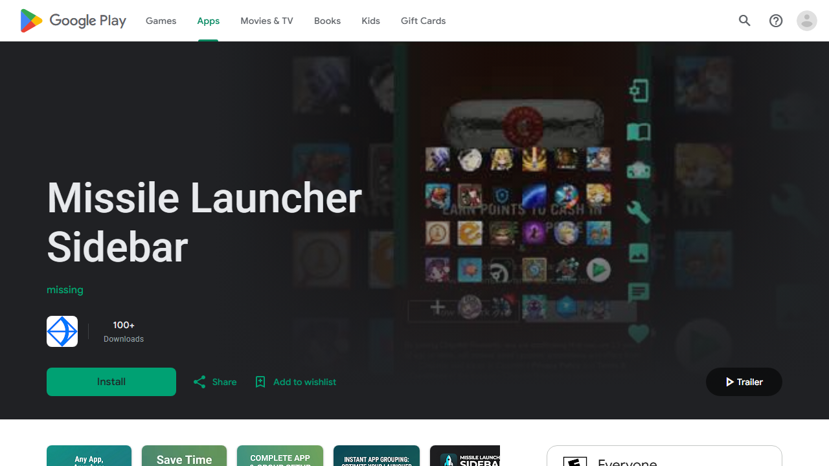Open the Help Center question mark icon

coord(776,21)
